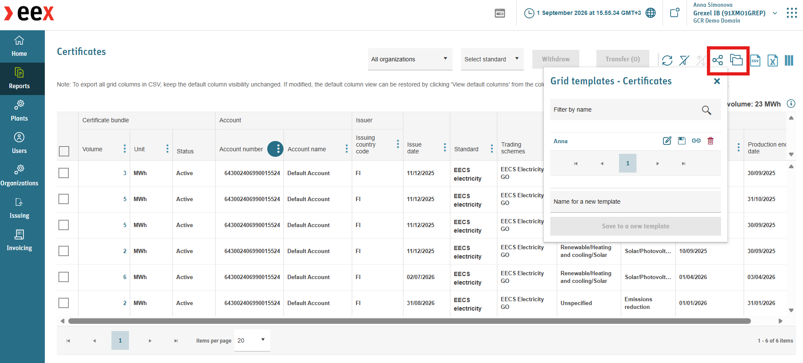Expand the user account chevron

pyautogui.click(x=775, y=13)
